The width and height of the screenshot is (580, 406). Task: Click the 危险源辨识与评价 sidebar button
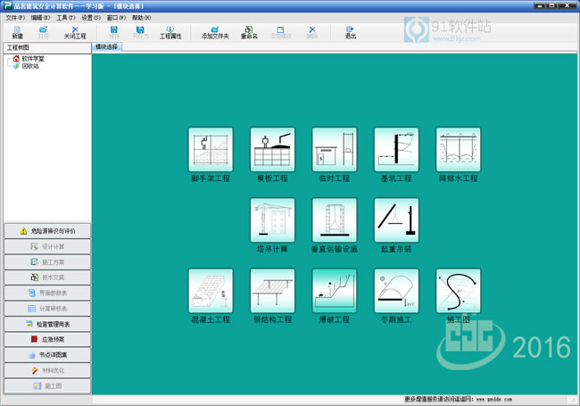pyautogui.click(x=46, y=231)
